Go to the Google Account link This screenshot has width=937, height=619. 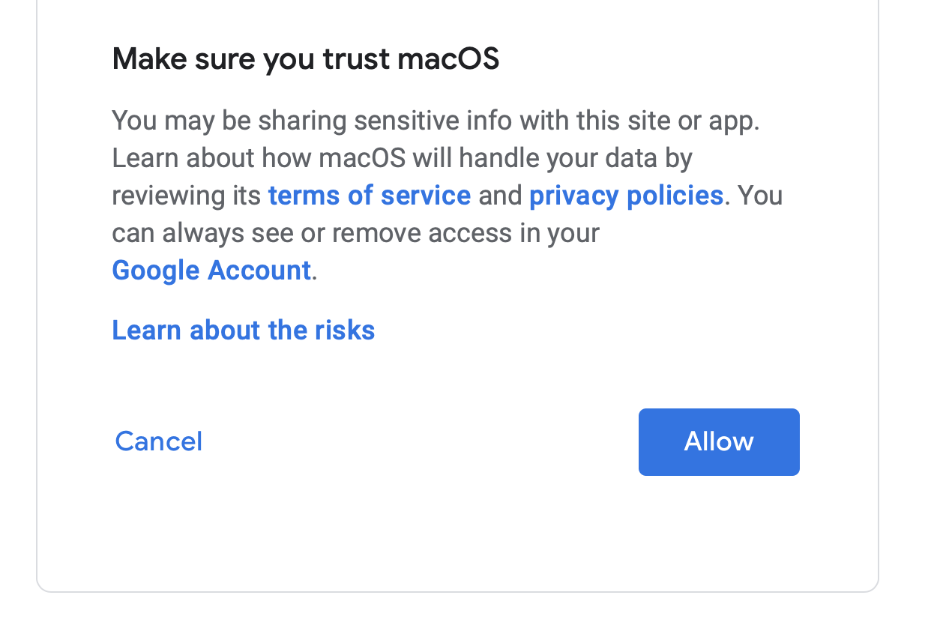[x=211, y=271]
